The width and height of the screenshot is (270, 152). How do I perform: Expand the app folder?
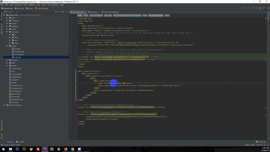[7, 18]
